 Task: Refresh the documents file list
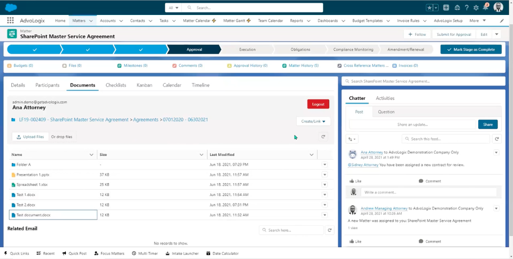pos(323,137)
